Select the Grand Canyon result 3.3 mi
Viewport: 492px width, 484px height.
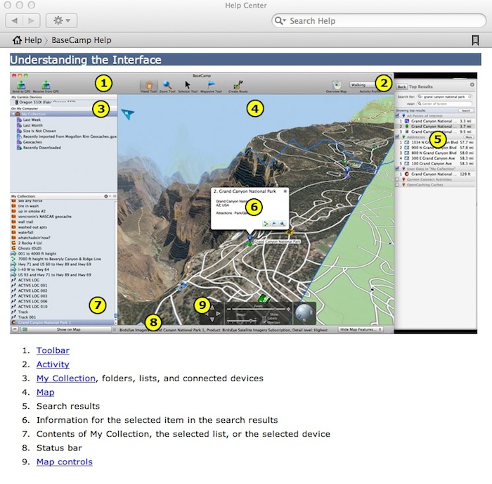tap(435, 121)
